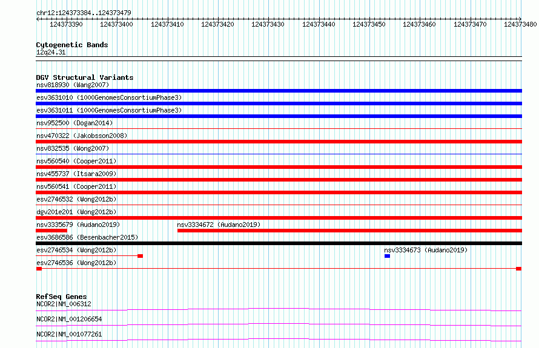Click ruler position 124373430
Viewport: 539px width, 348px height.
click(268, 24)
